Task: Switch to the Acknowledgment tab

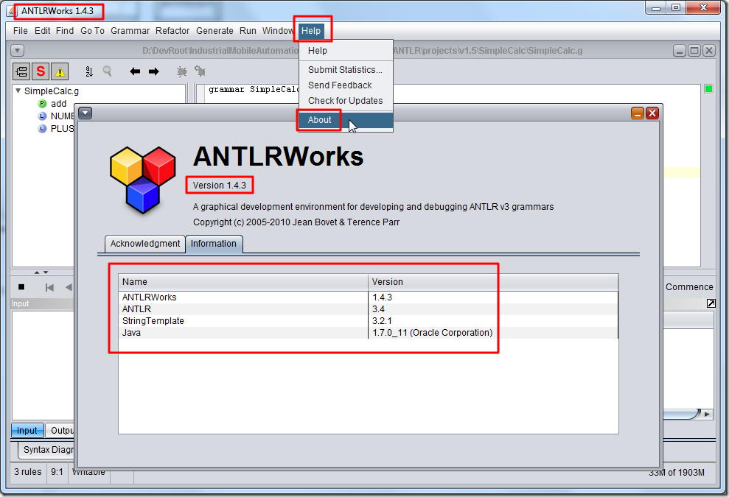Action: click(145, 244)
